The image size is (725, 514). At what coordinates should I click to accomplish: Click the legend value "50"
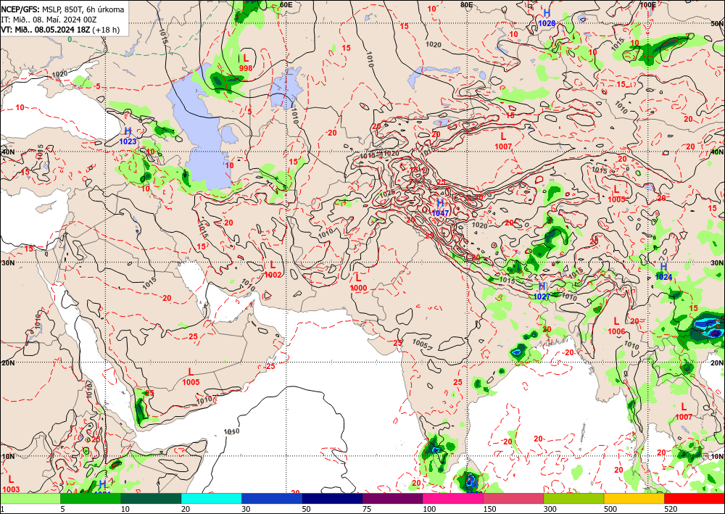click(307, 510)
